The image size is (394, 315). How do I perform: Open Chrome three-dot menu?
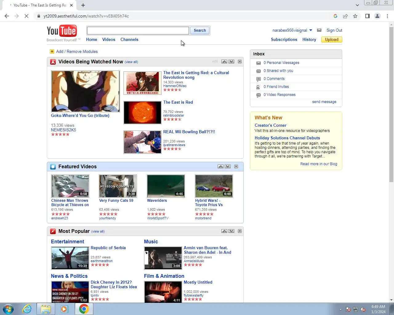(387, 16)
